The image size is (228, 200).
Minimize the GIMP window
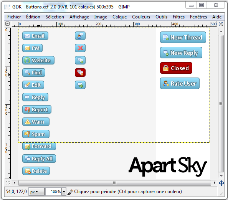pos(191,5)
